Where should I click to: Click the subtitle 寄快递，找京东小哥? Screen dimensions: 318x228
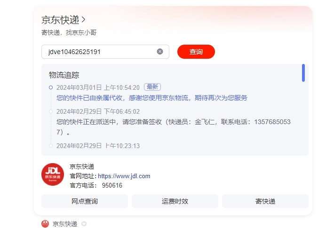[x=69, y=32]
